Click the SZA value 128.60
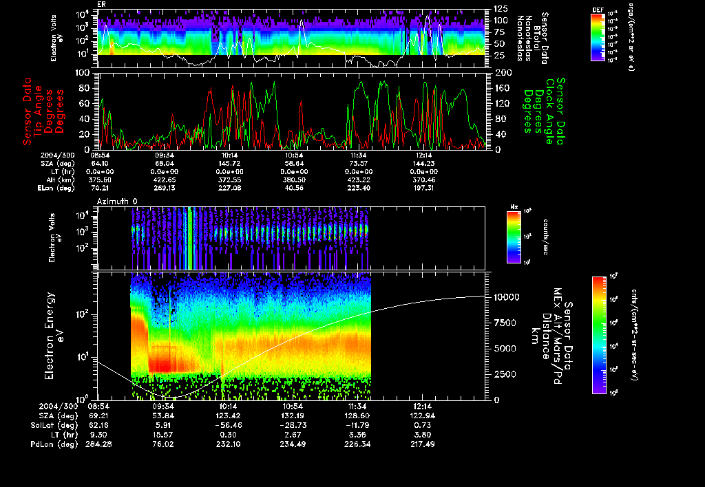This screenshot has height=487, width=705. pyautogui.click(x=357, y=416)
